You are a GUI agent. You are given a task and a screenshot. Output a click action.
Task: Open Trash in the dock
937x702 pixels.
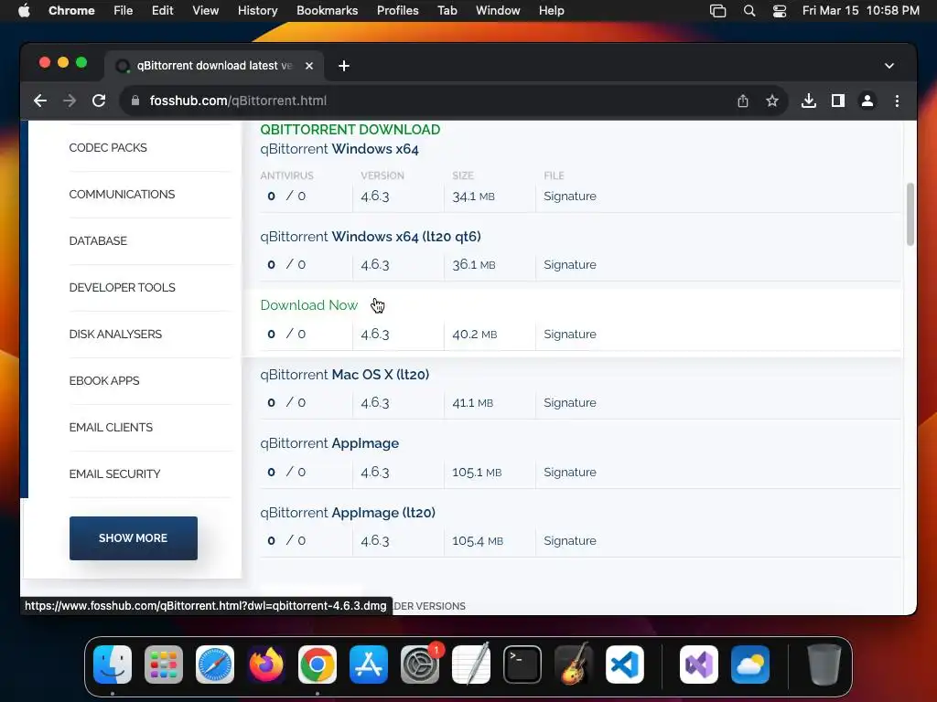tap(824, 665)
